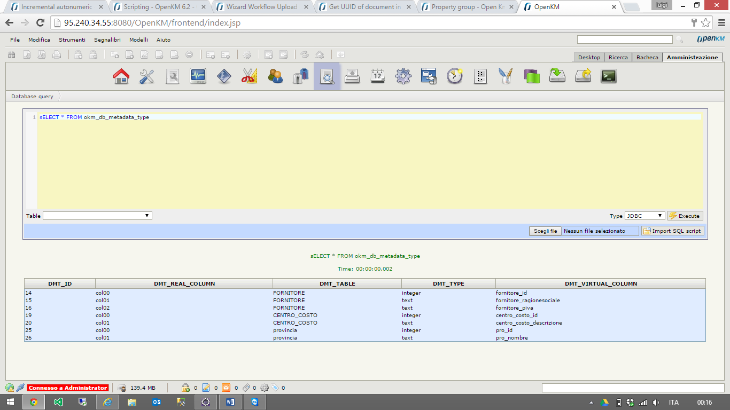Click Outlook icon in Windows taskbar

157,402
